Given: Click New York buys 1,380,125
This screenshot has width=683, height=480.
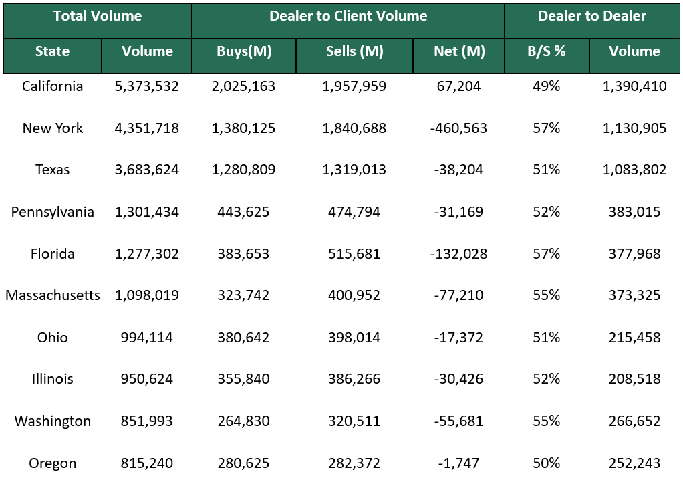Looking at the screenshot, I should 243,128.
